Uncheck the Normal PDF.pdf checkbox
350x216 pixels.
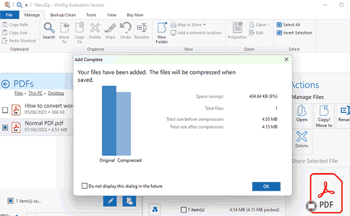point(5,127)
